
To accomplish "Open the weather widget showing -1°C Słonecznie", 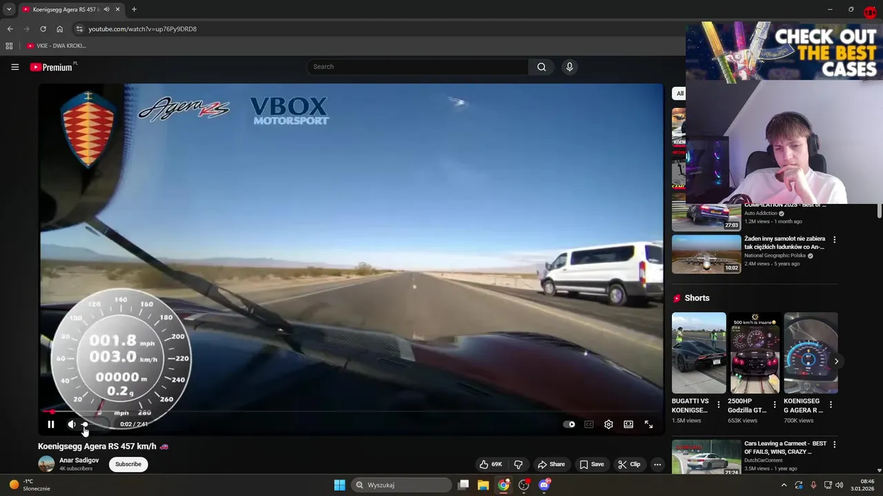I will tap(29, 485).
